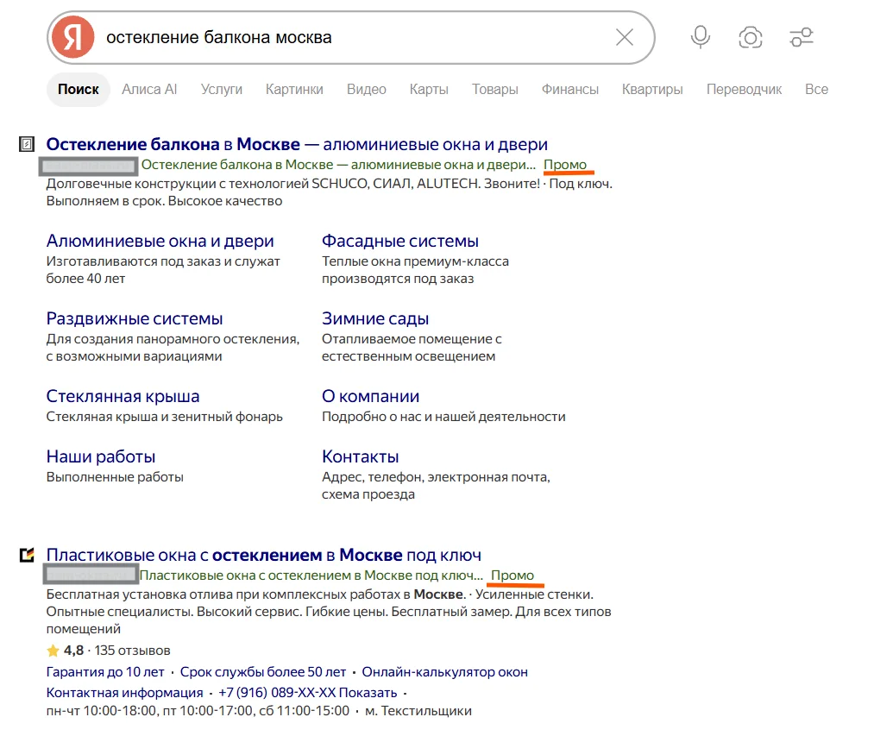874x736 pixels.
Task: Open Контакты sitelink
Action: point(360,456)
